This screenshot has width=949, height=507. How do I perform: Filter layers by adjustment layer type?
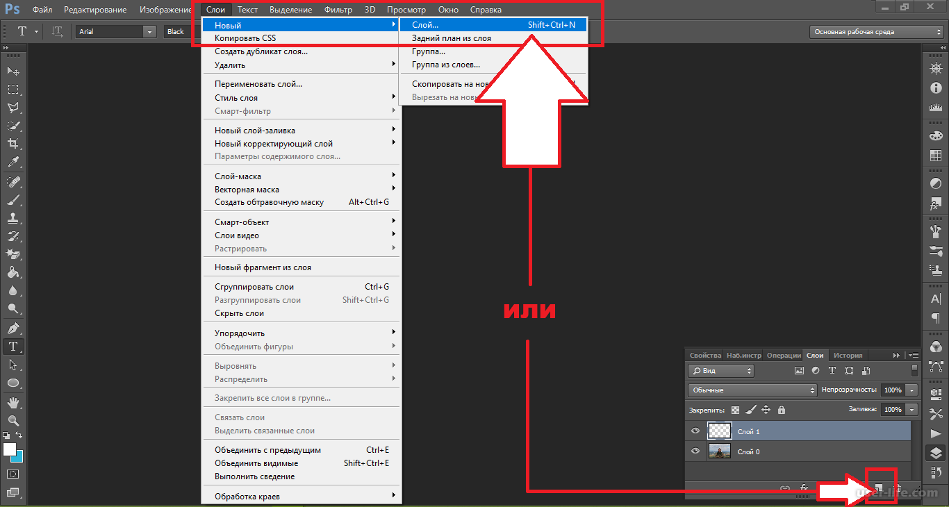click(x=816, y=372)
